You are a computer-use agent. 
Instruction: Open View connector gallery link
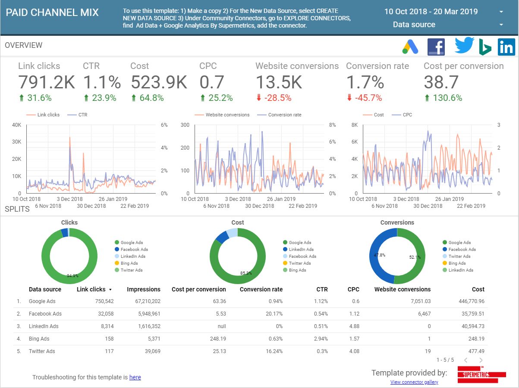tap(414, 382)
